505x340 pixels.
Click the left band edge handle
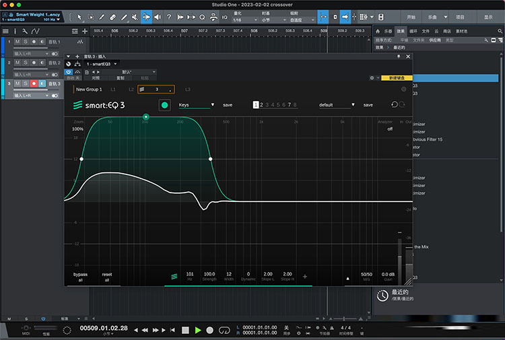click(x=81, y=159)
